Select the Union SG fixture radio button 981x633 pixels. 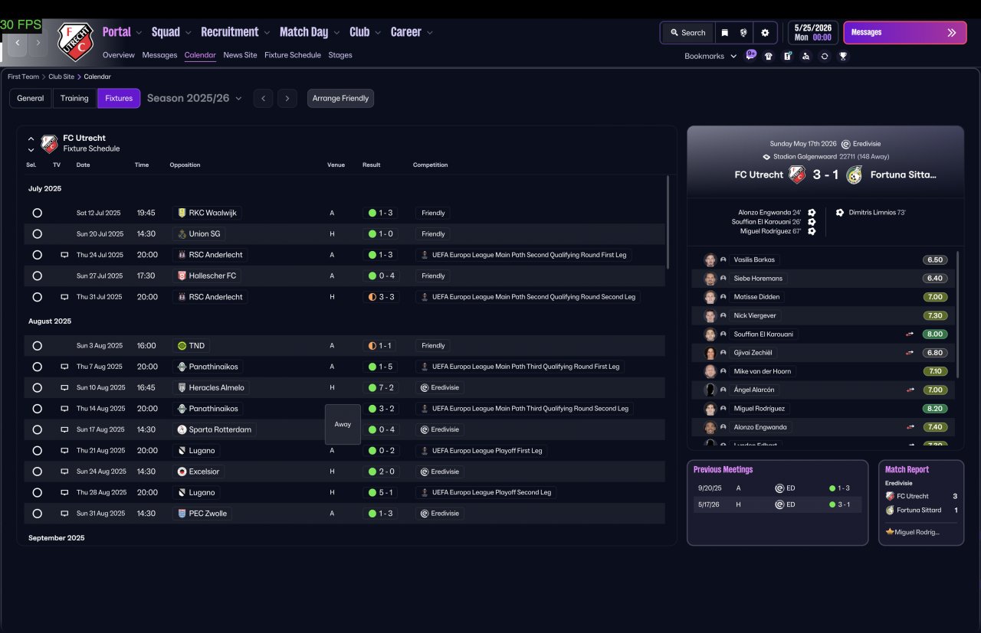[x=37, y=234]
